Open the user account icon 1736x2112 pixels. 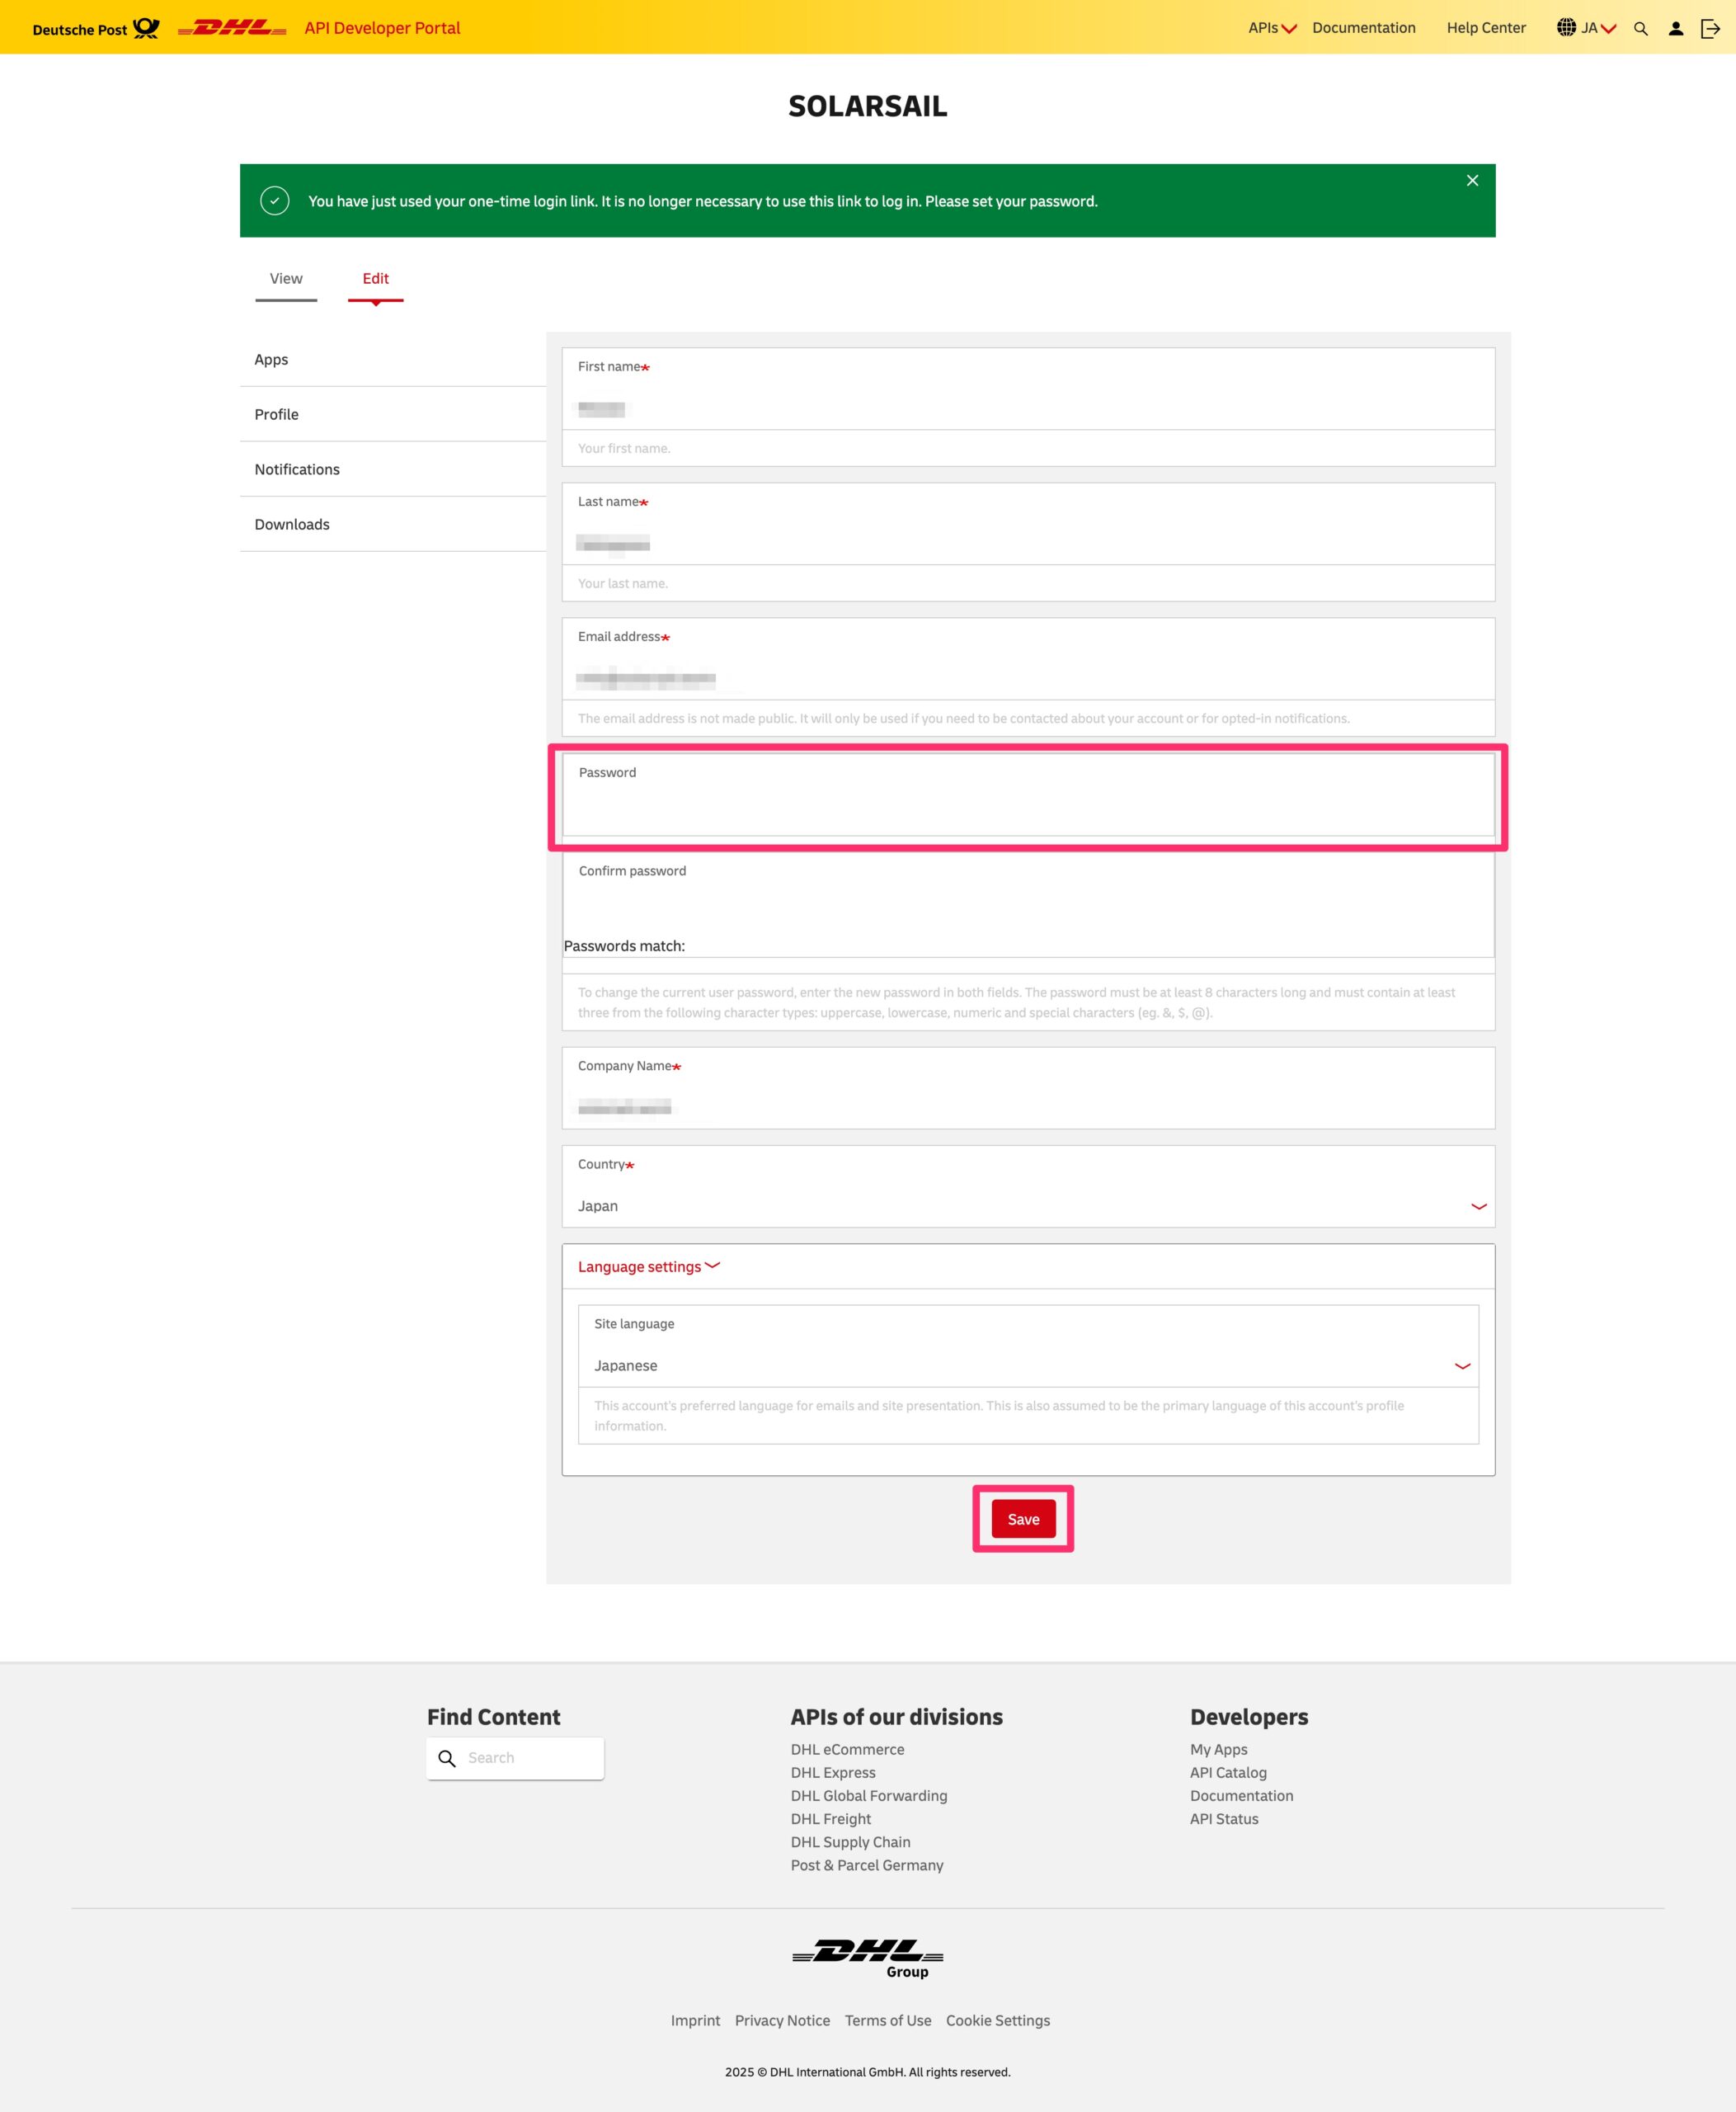point(1675,29)
